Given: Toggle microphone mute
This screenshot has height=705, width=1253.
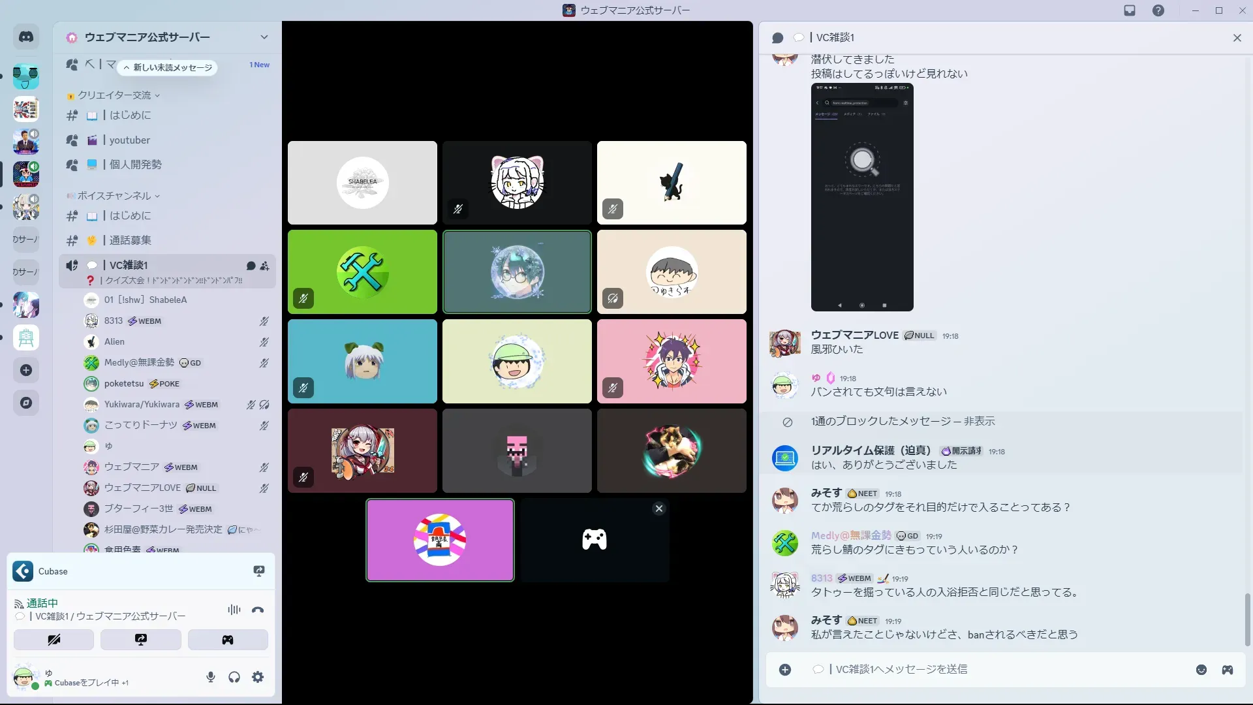Looking at the screenshot, I should [x=210, y=677].
